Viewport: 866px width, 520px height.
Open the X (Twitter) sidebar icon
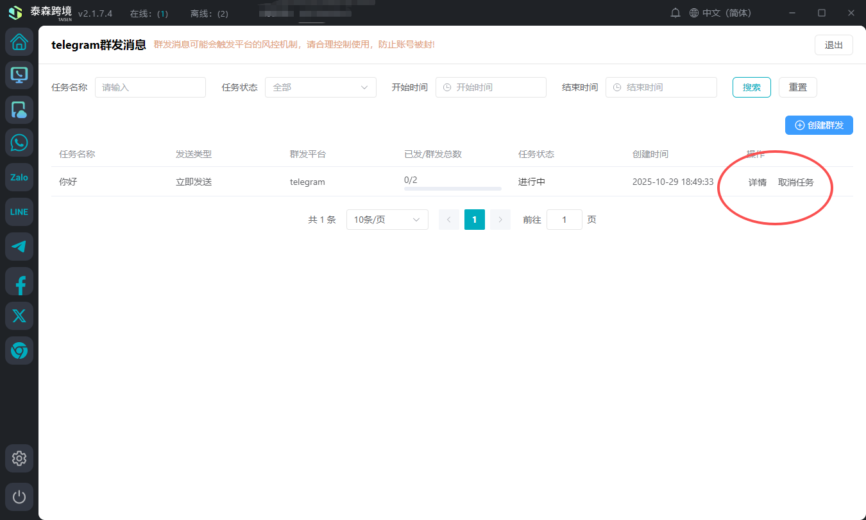coord(19,316)
